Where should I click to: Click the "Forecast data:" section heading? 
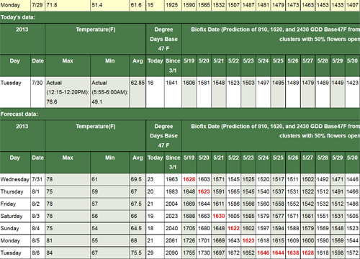(x=19, y=114)
